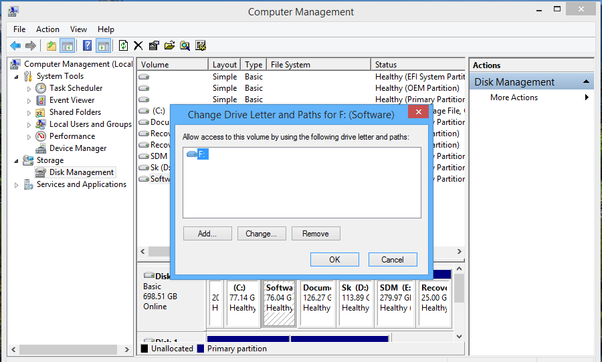
Task: Select the SDM (E:) partition block
Action: click(x=395, y=303)
